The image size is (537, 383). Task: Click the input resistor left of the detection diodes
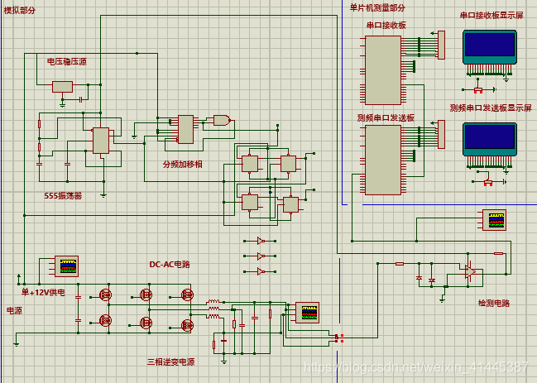click(x=400, y=264)
